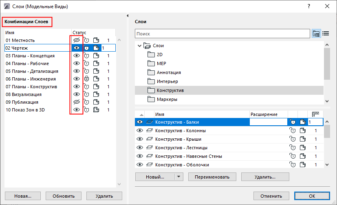Click the wireframe icon for Конструктив - Колонны
This screenshot has width=337, height=205.
pos(150,131)
